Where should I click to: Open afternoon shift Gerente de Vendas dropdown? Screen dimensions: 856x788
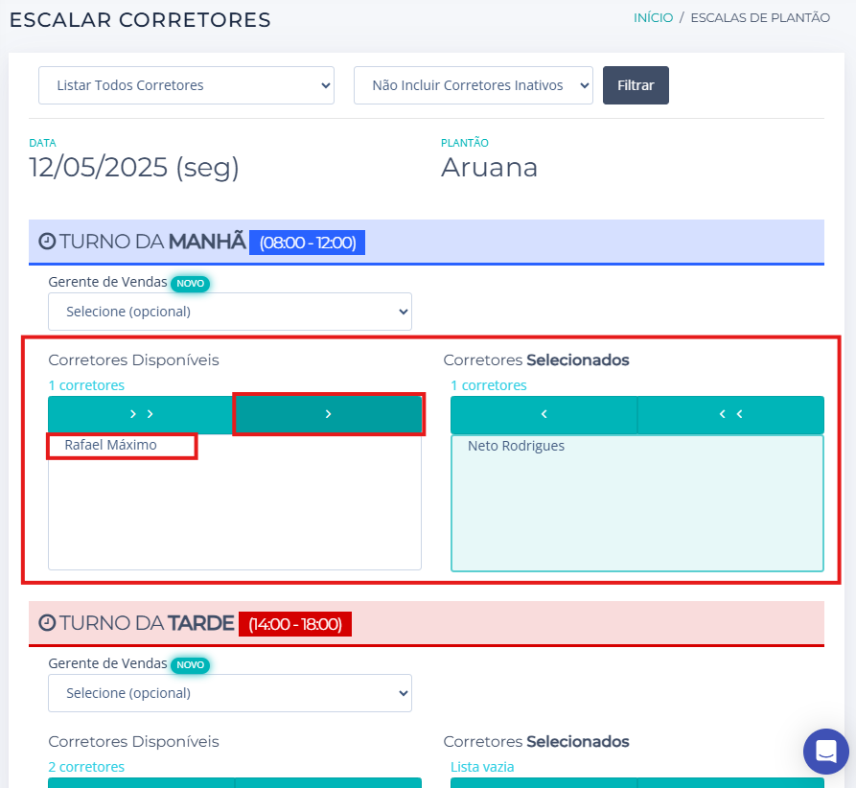click(230, 693)
